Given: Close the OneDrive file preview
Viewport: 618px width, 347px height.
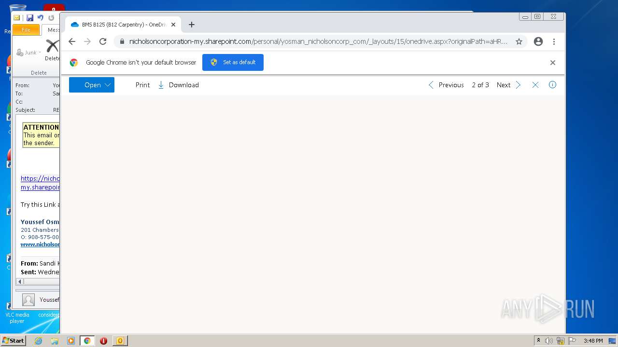Looking at the screenshot, I should (x=535, y=85).
